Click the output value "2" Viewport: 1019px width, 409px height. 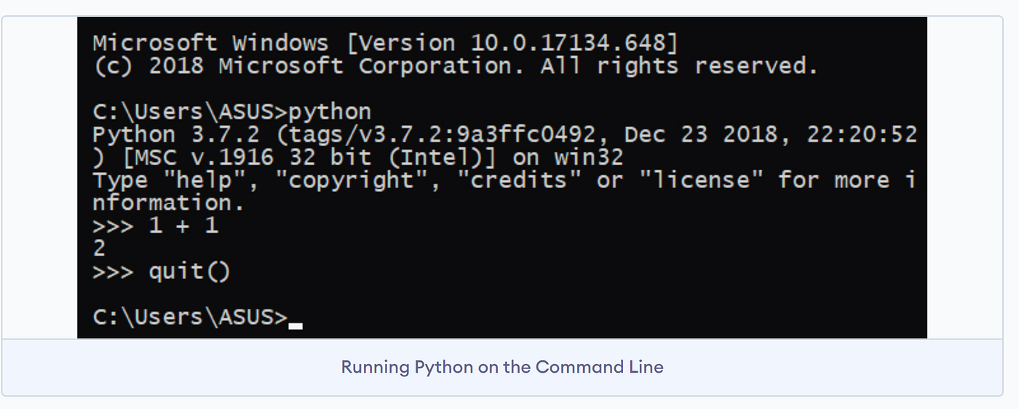[x=100, y=248]
